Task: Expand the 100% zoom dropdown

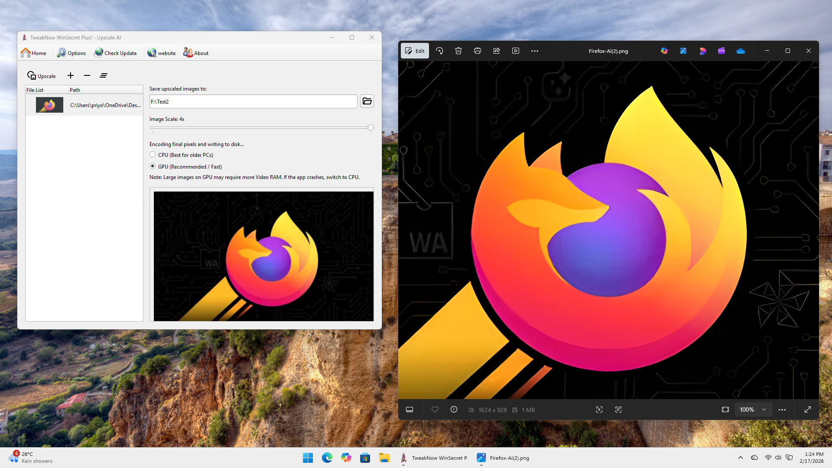Action: tap(764, 409)
